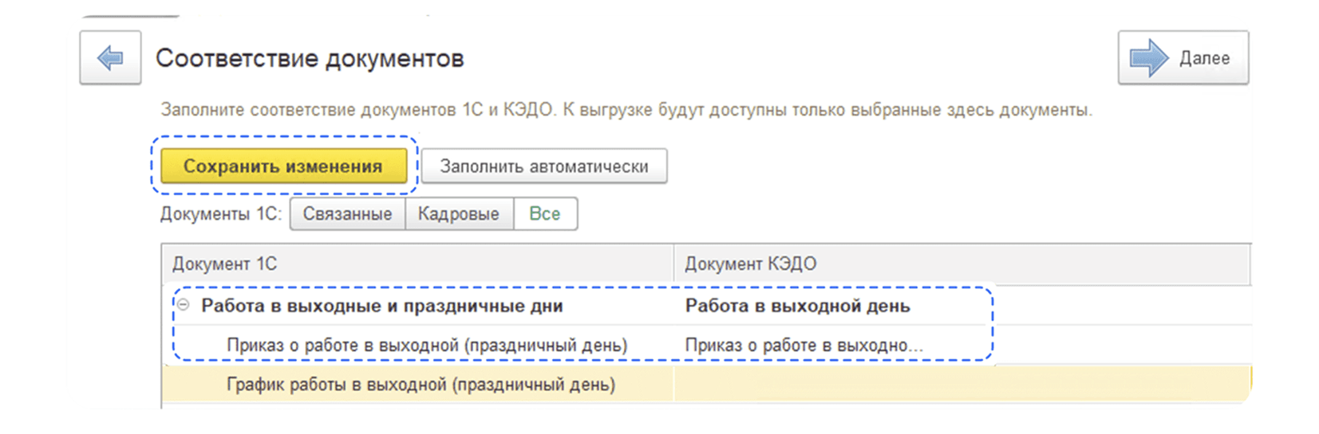
Task: Go back with the left arrow icon
Action: click(110, 57)
